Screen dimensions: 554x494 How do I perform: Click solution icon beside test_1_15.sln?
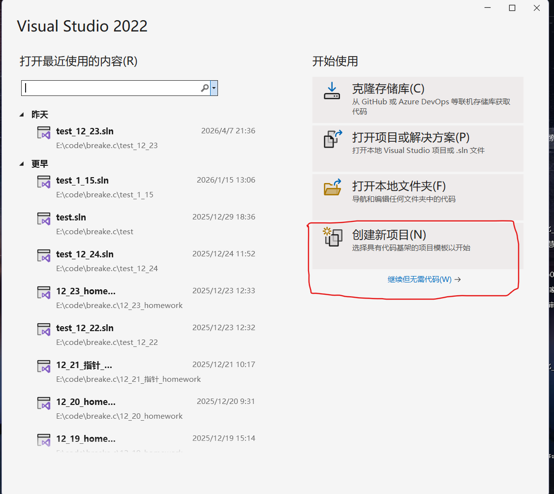point(44,182)
